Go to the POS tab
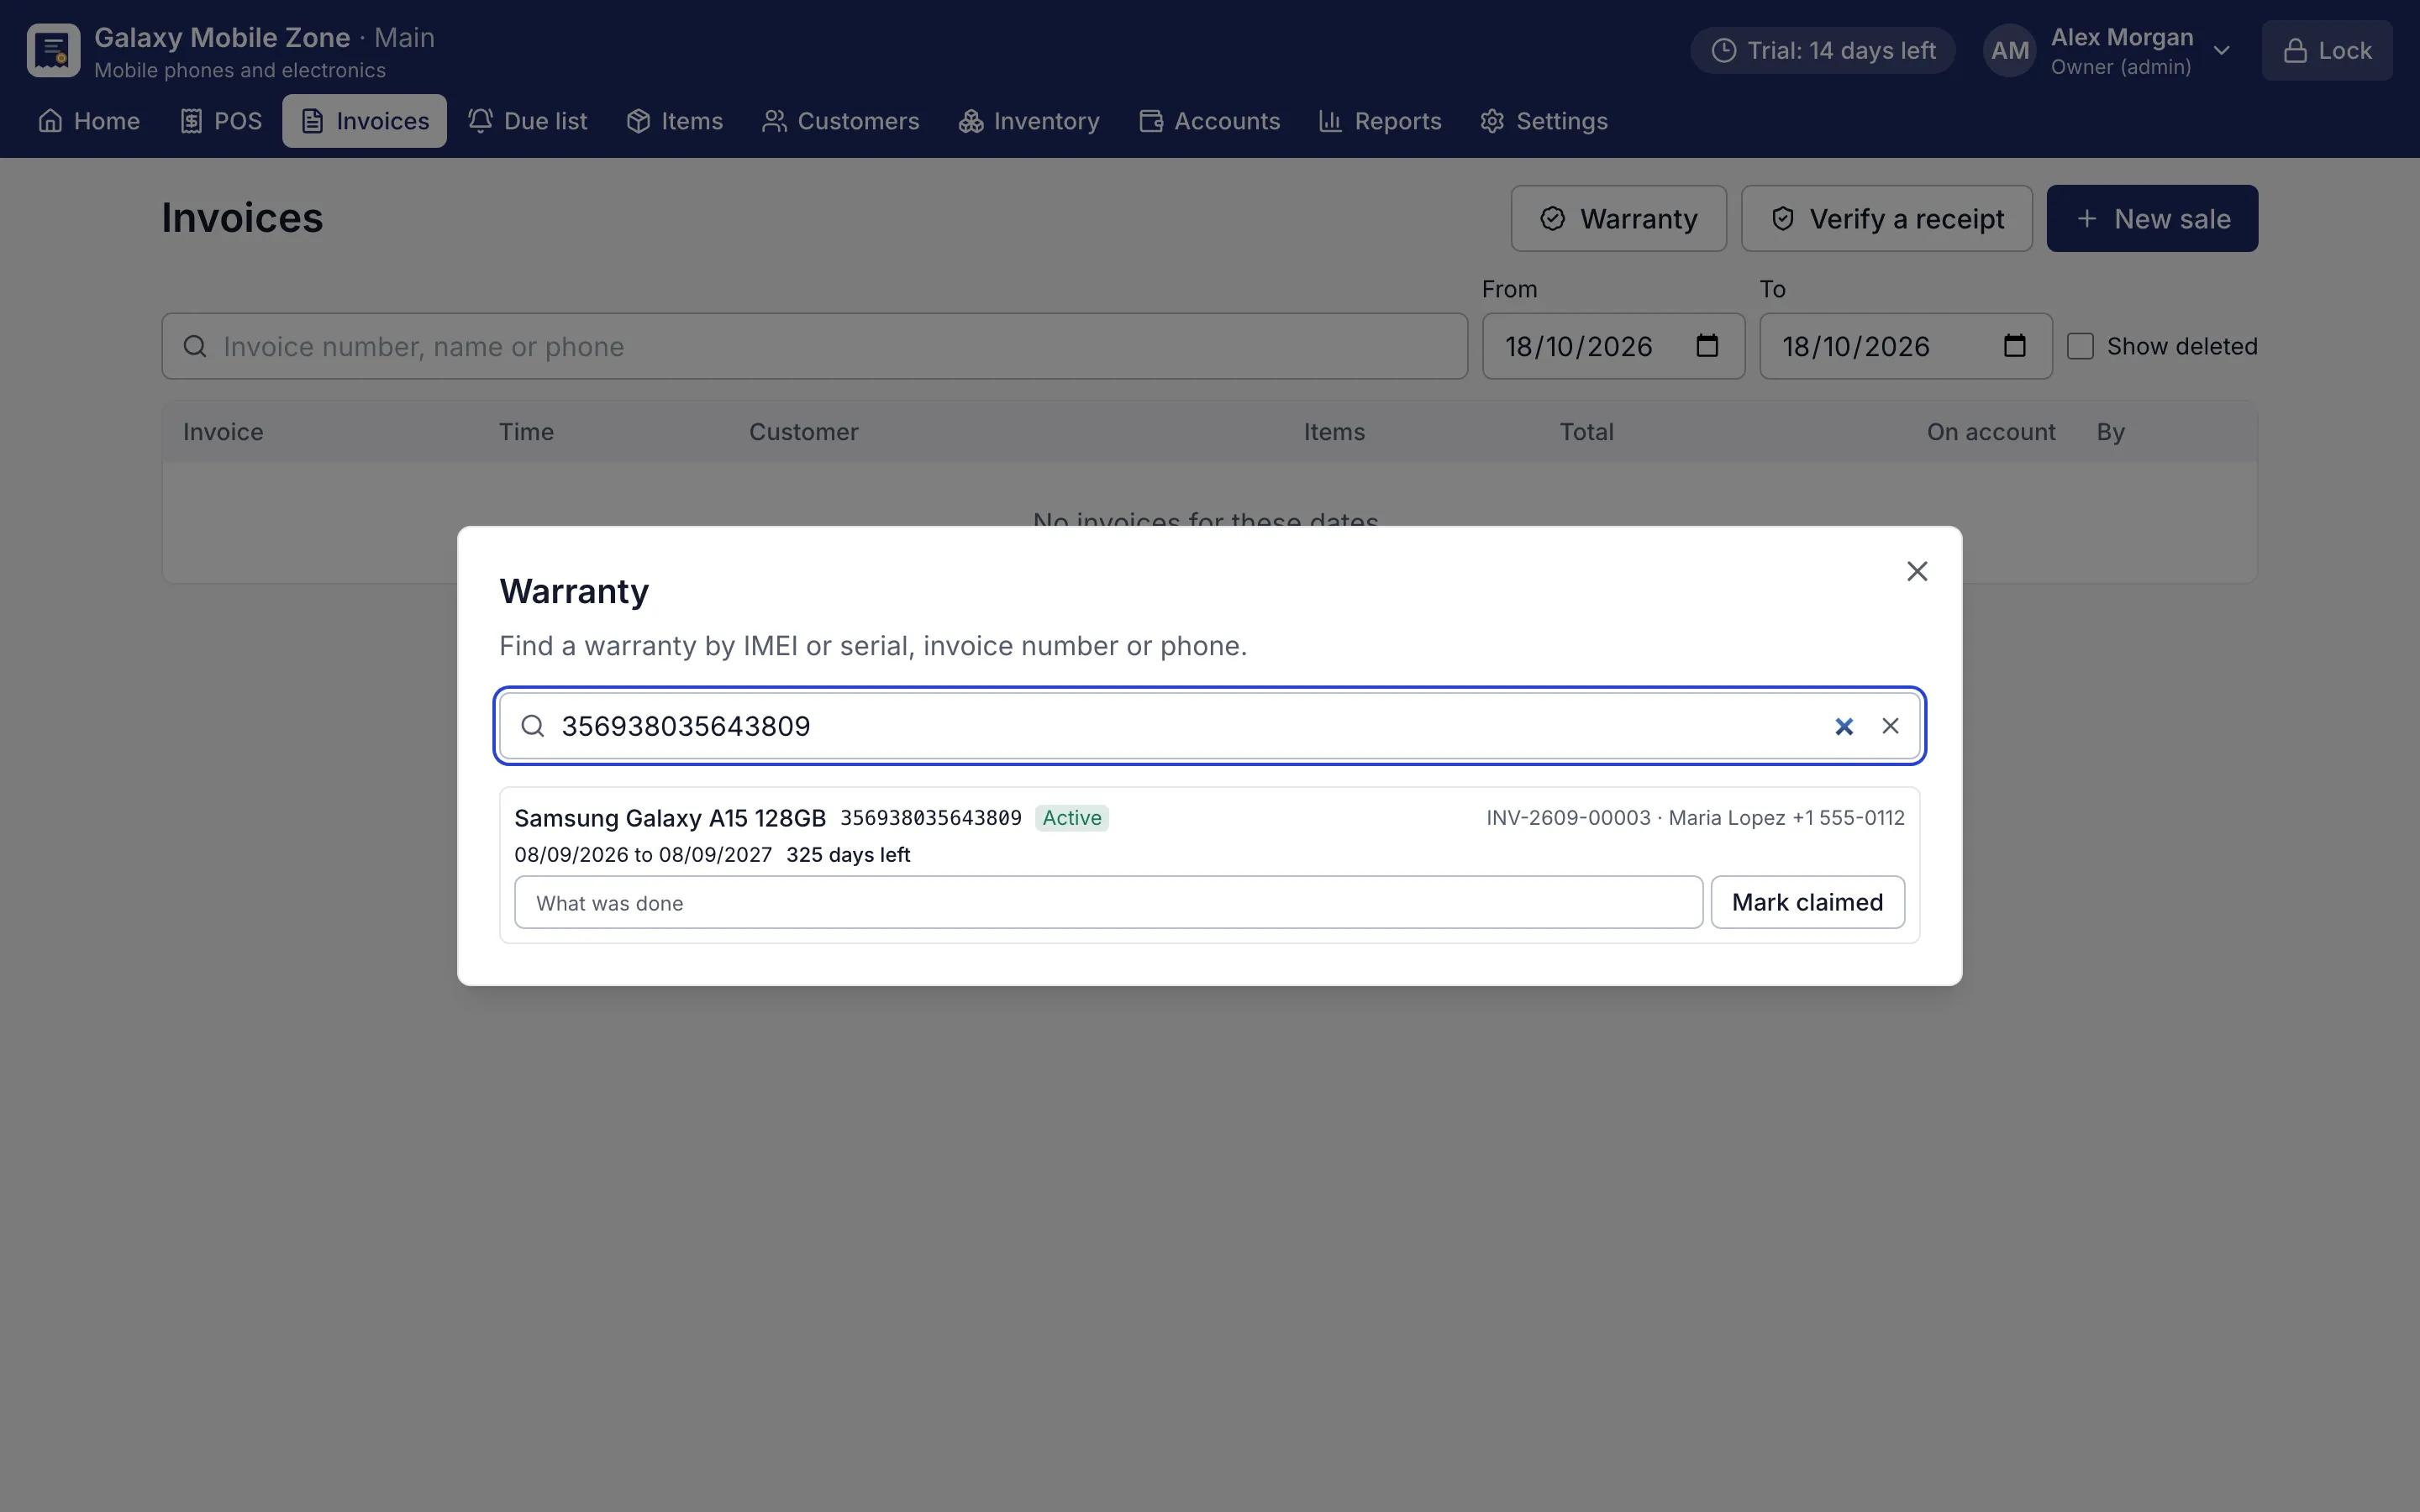Image resolution: width=2420 pixels, height=1512 pixels. 221,121
